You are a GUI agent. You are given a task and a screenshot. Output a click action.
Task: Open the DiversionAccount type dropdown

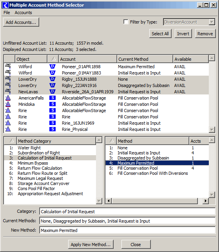click(212, 22)
